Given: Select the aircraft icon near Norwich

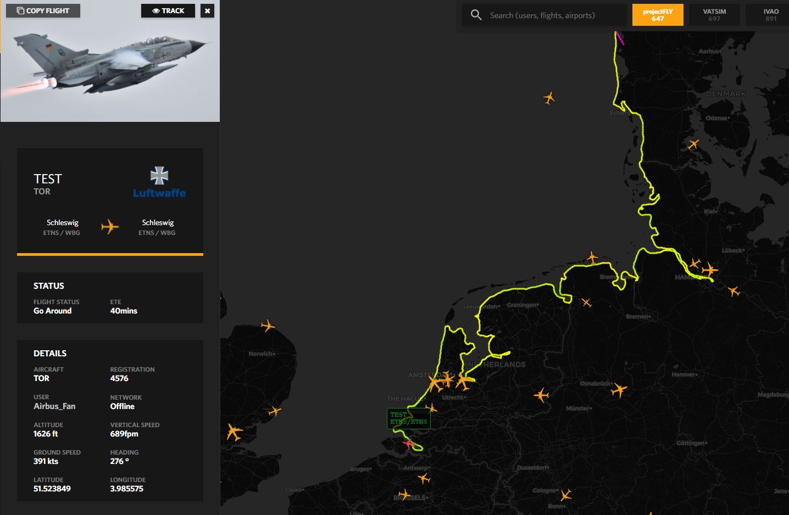Looking at the screenshot, I should (x=268, y=326).
